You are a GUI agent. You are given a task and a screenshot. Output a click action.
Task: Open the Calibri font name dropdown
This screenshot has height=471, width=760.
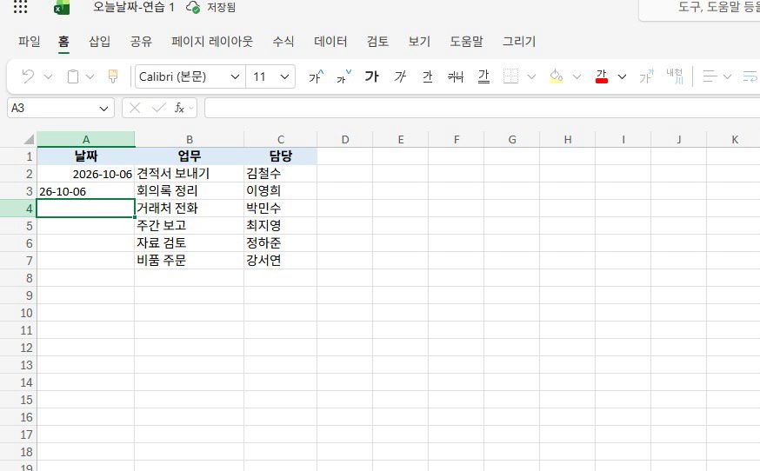(235, 76)
